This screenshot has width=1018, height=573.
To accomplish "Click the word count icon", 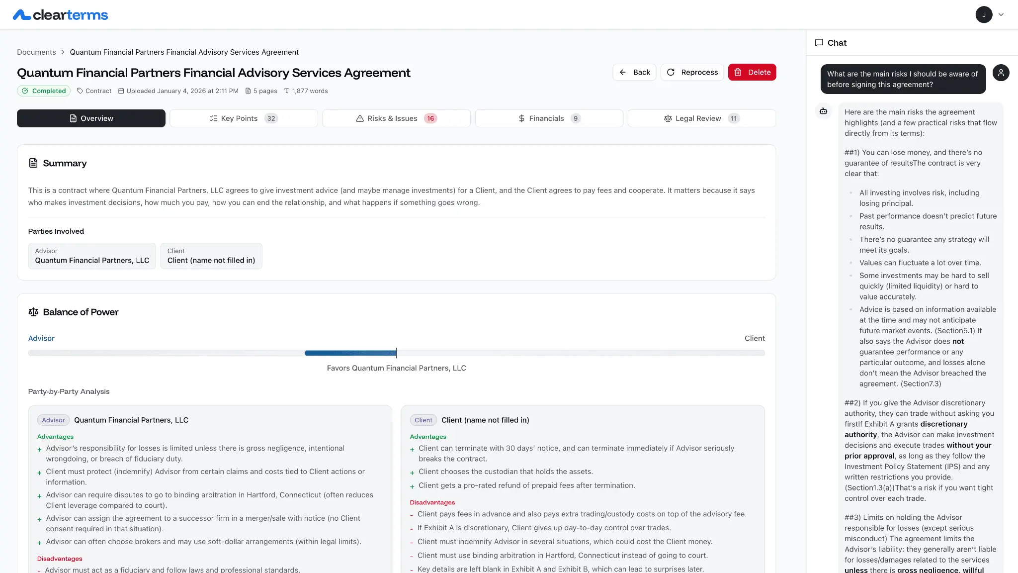I will coord(287,91).
